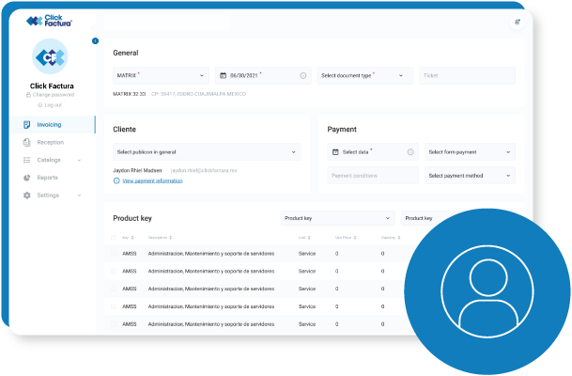Click the Ticket input field
This screenshot has height=376, width=572.
(x=468, y=75)
